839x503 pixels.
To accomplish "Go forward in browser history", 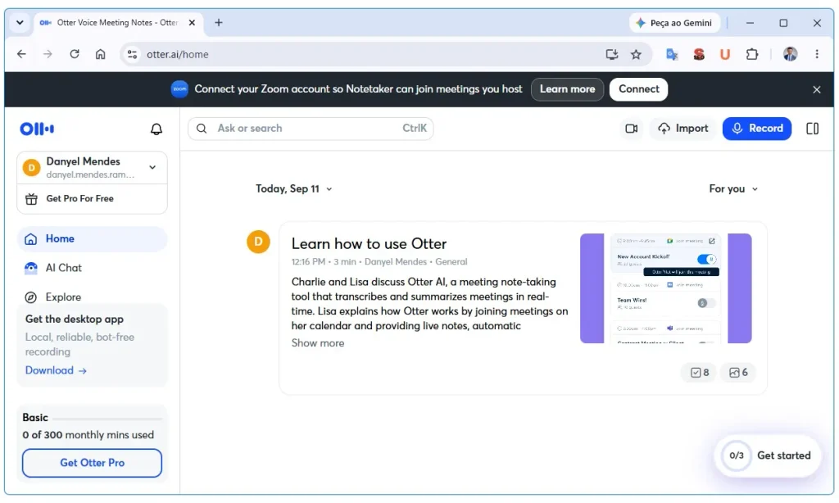I will coord(48,54).
